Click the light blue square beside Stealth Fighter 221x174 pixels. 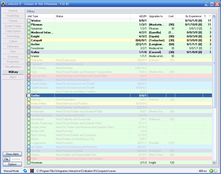(29, 84)
